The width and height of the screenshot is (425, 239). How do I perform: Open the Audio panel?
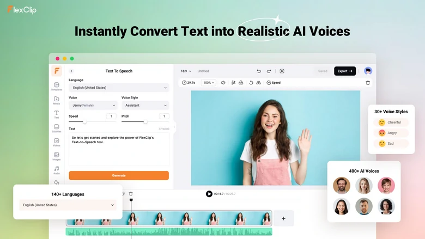(x=56, y=170)
